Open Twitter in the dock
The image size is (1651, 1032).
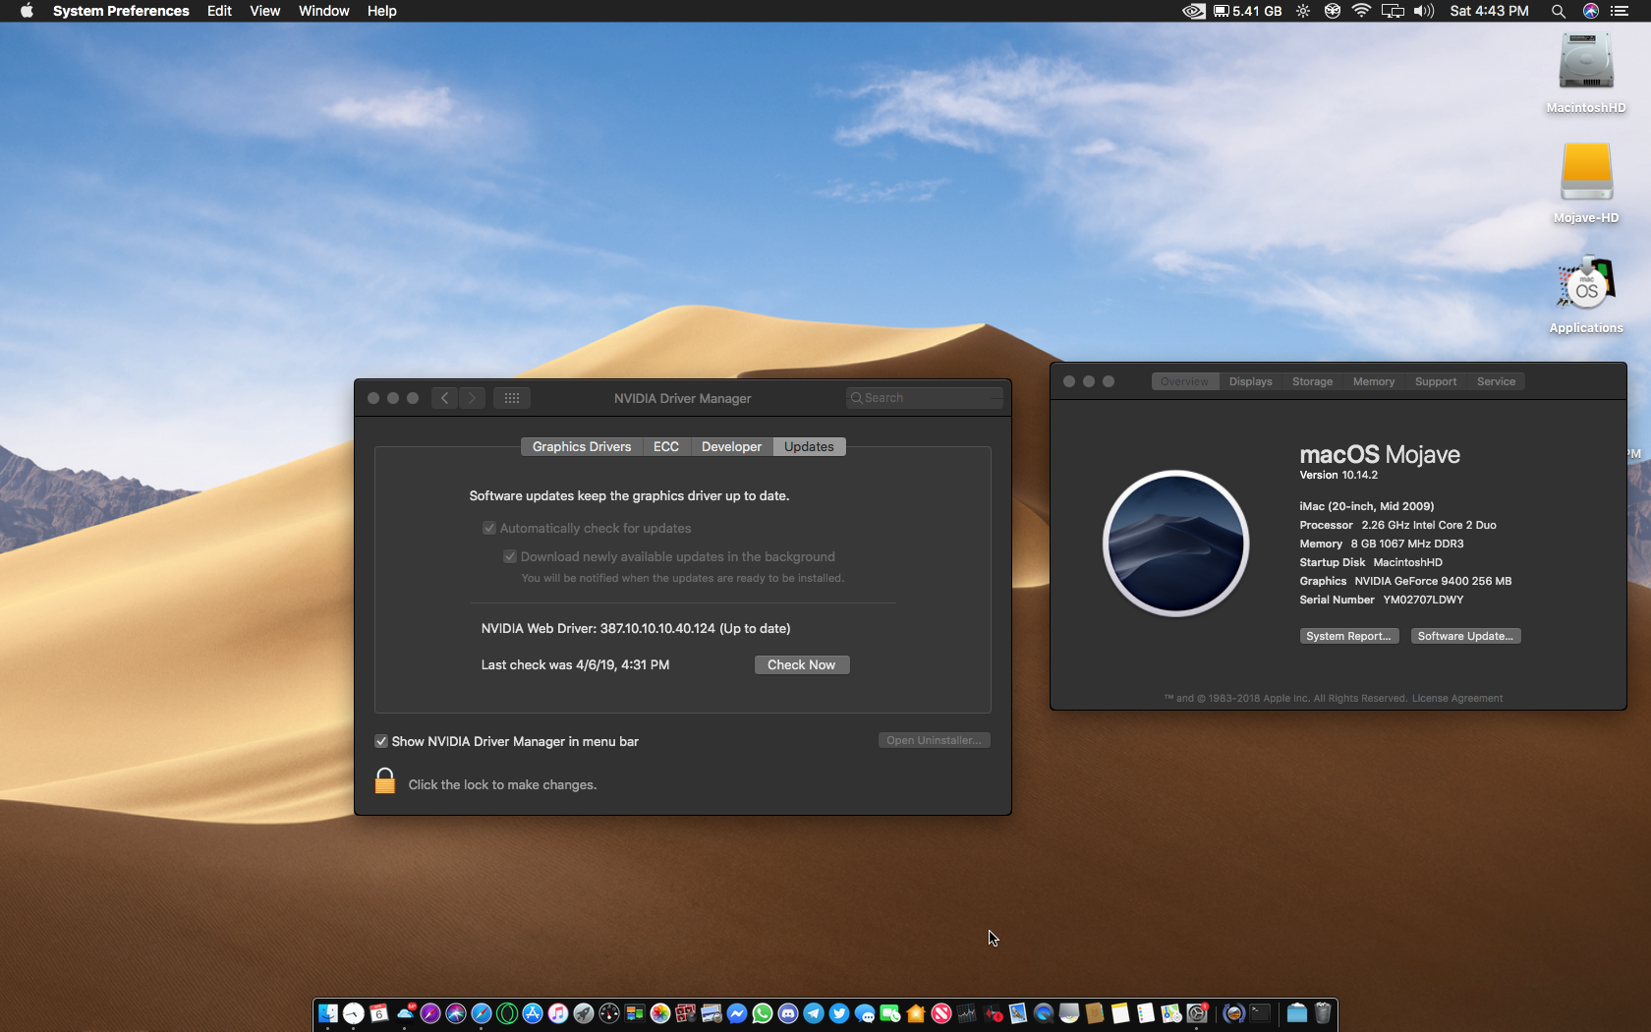coord(839,1013)
